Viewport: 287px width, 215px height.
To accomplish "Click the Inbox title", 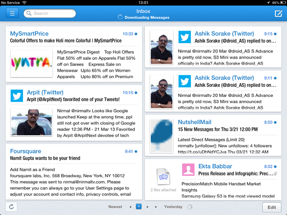I will 143,11.
